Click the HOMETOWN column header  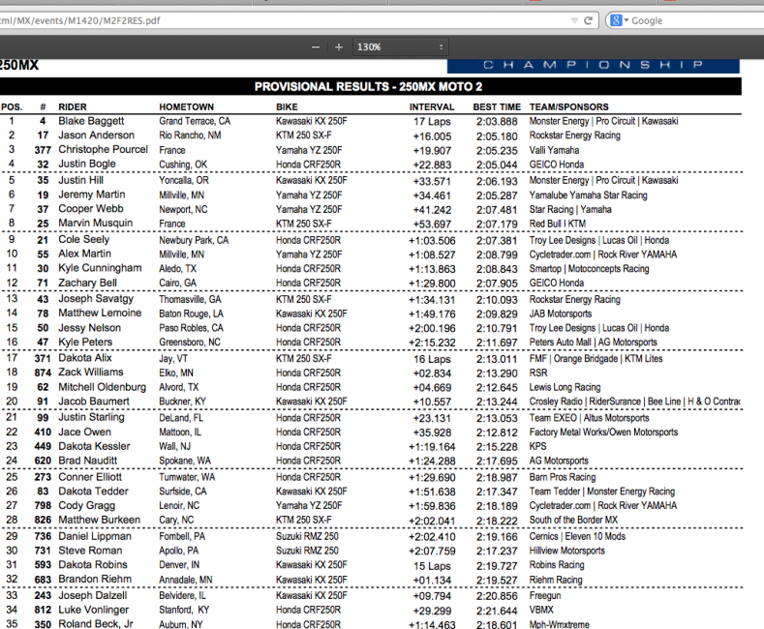click(x=187, y=107)
